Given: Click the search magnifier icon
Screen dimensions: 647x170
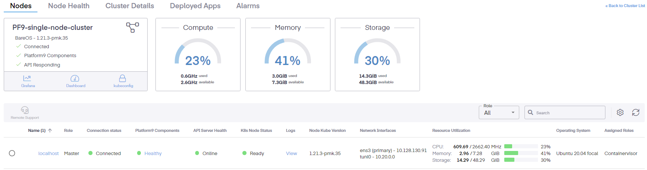Looking at the screenshot, I should point(530,112).
